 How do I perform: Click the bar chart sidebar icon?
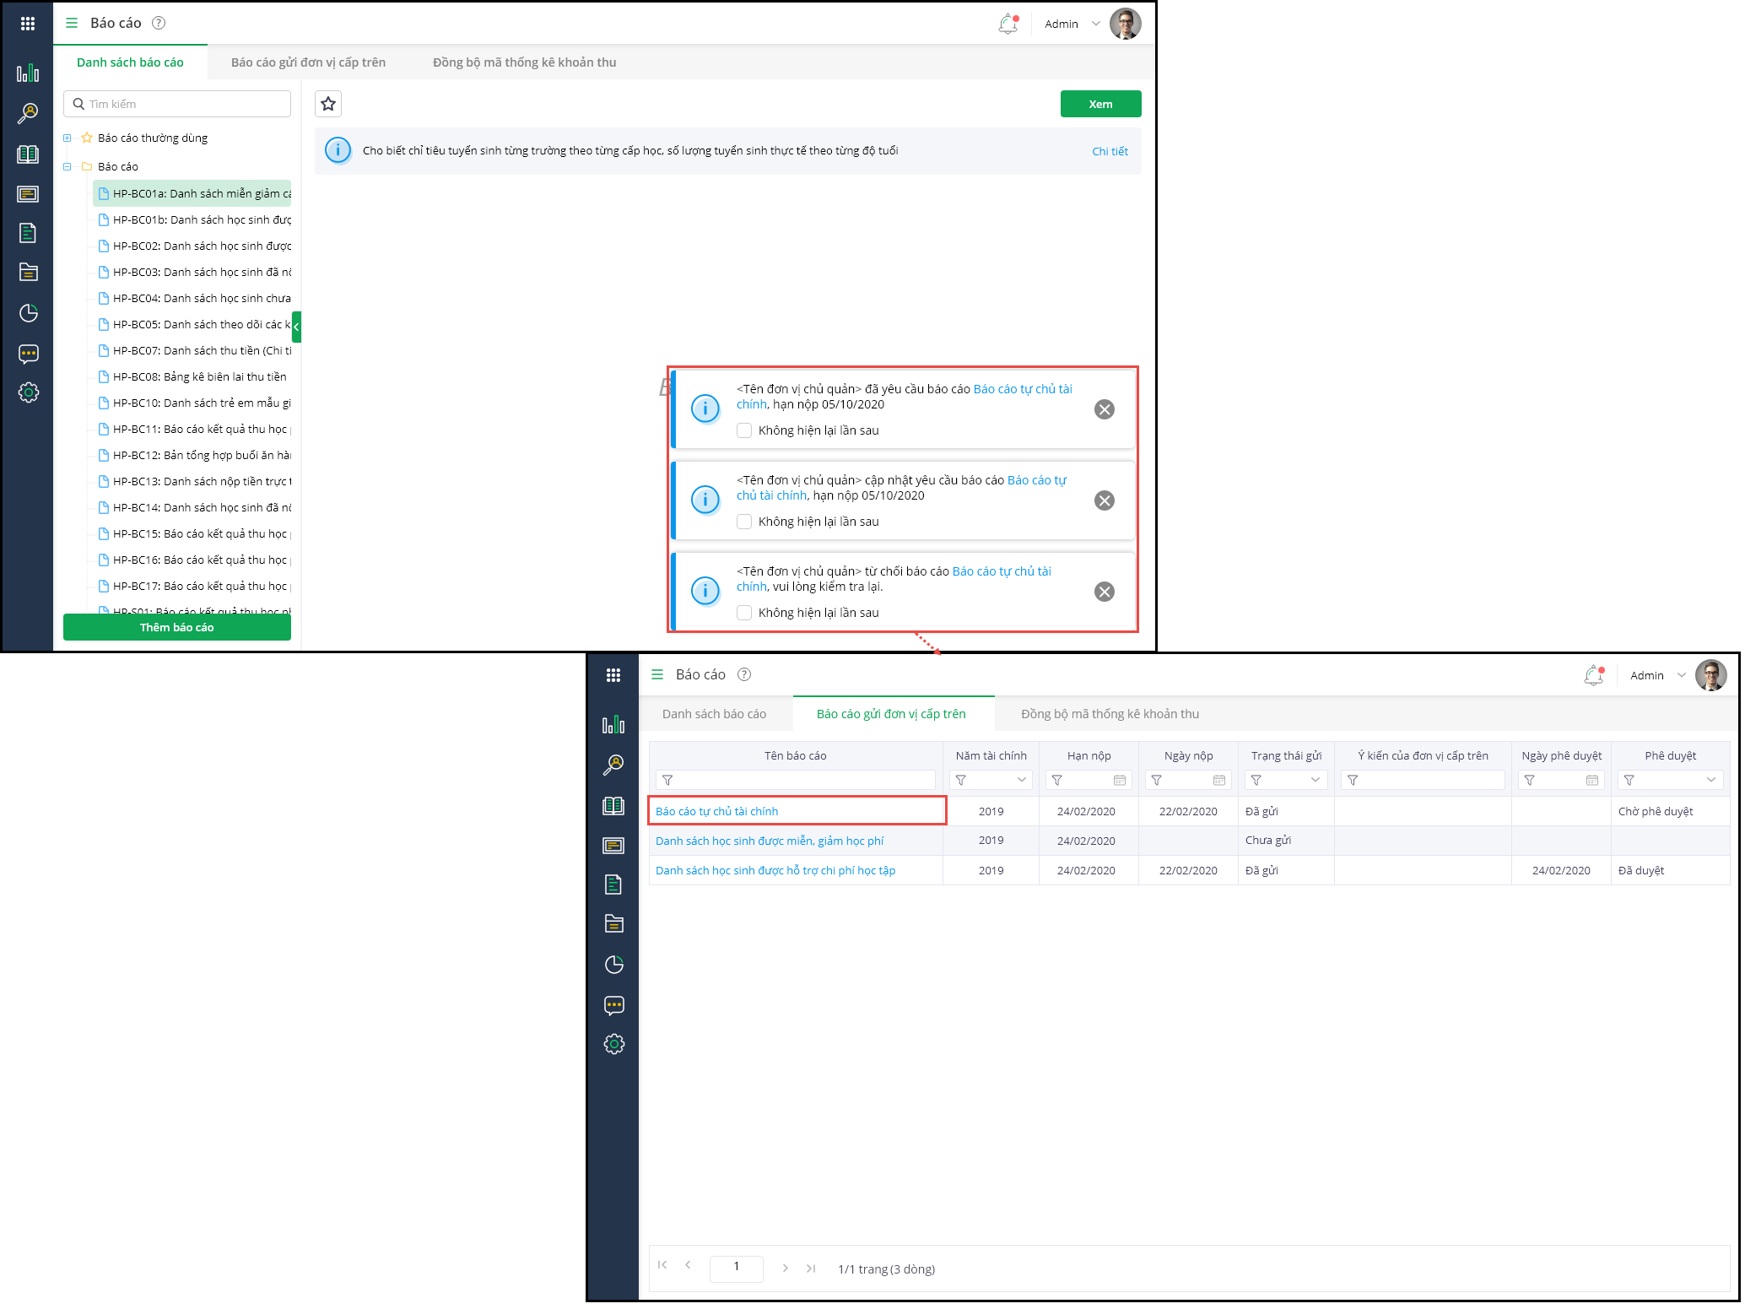28,73
